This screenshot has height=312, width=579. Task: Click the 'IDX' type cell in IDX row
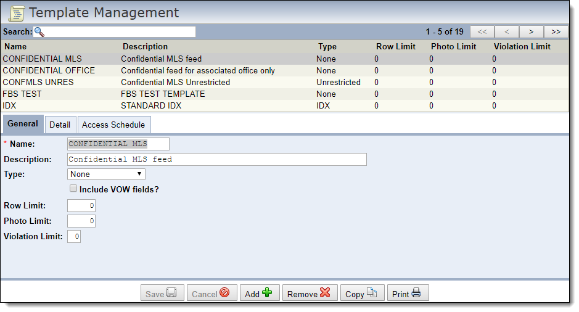323,106
